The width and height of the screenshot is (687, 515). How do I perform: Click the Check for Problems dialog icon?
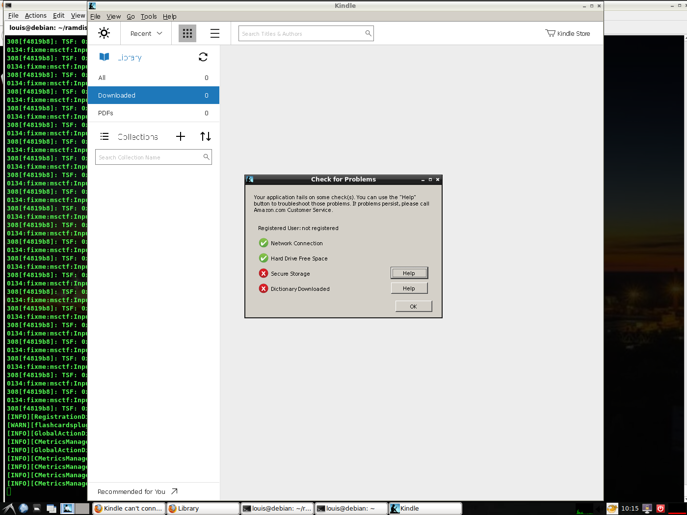[x=250, y=180]
